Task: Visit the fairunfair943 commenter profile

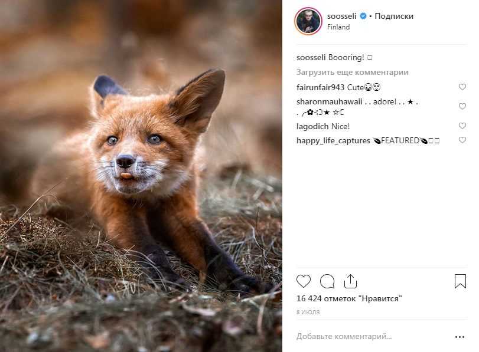Action: [x=321, y=87]
